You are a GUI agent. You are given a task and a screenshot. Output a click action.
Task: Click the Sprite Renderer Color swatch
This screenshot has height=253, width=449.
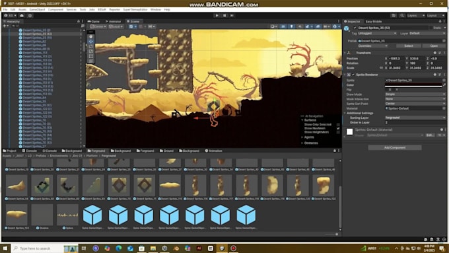tap(413, 85)
